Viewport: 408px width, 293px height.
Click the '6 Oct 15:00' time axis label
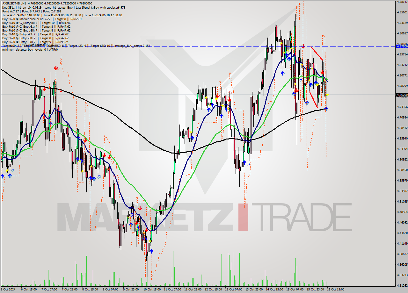pos(29,289)
